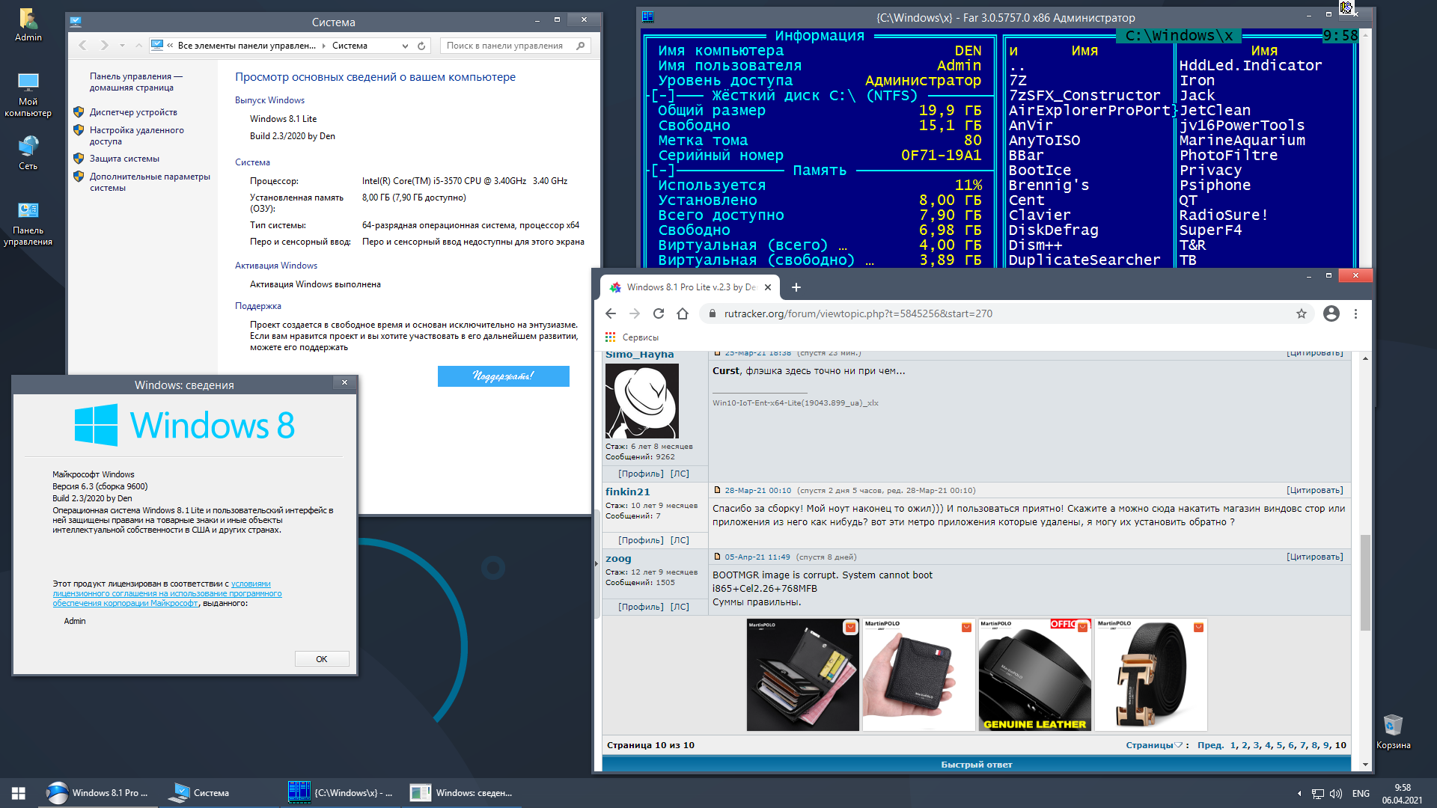The image size is (1437, 808).
Task: Click the network icon in the system tray
Action: point(1318,794)
